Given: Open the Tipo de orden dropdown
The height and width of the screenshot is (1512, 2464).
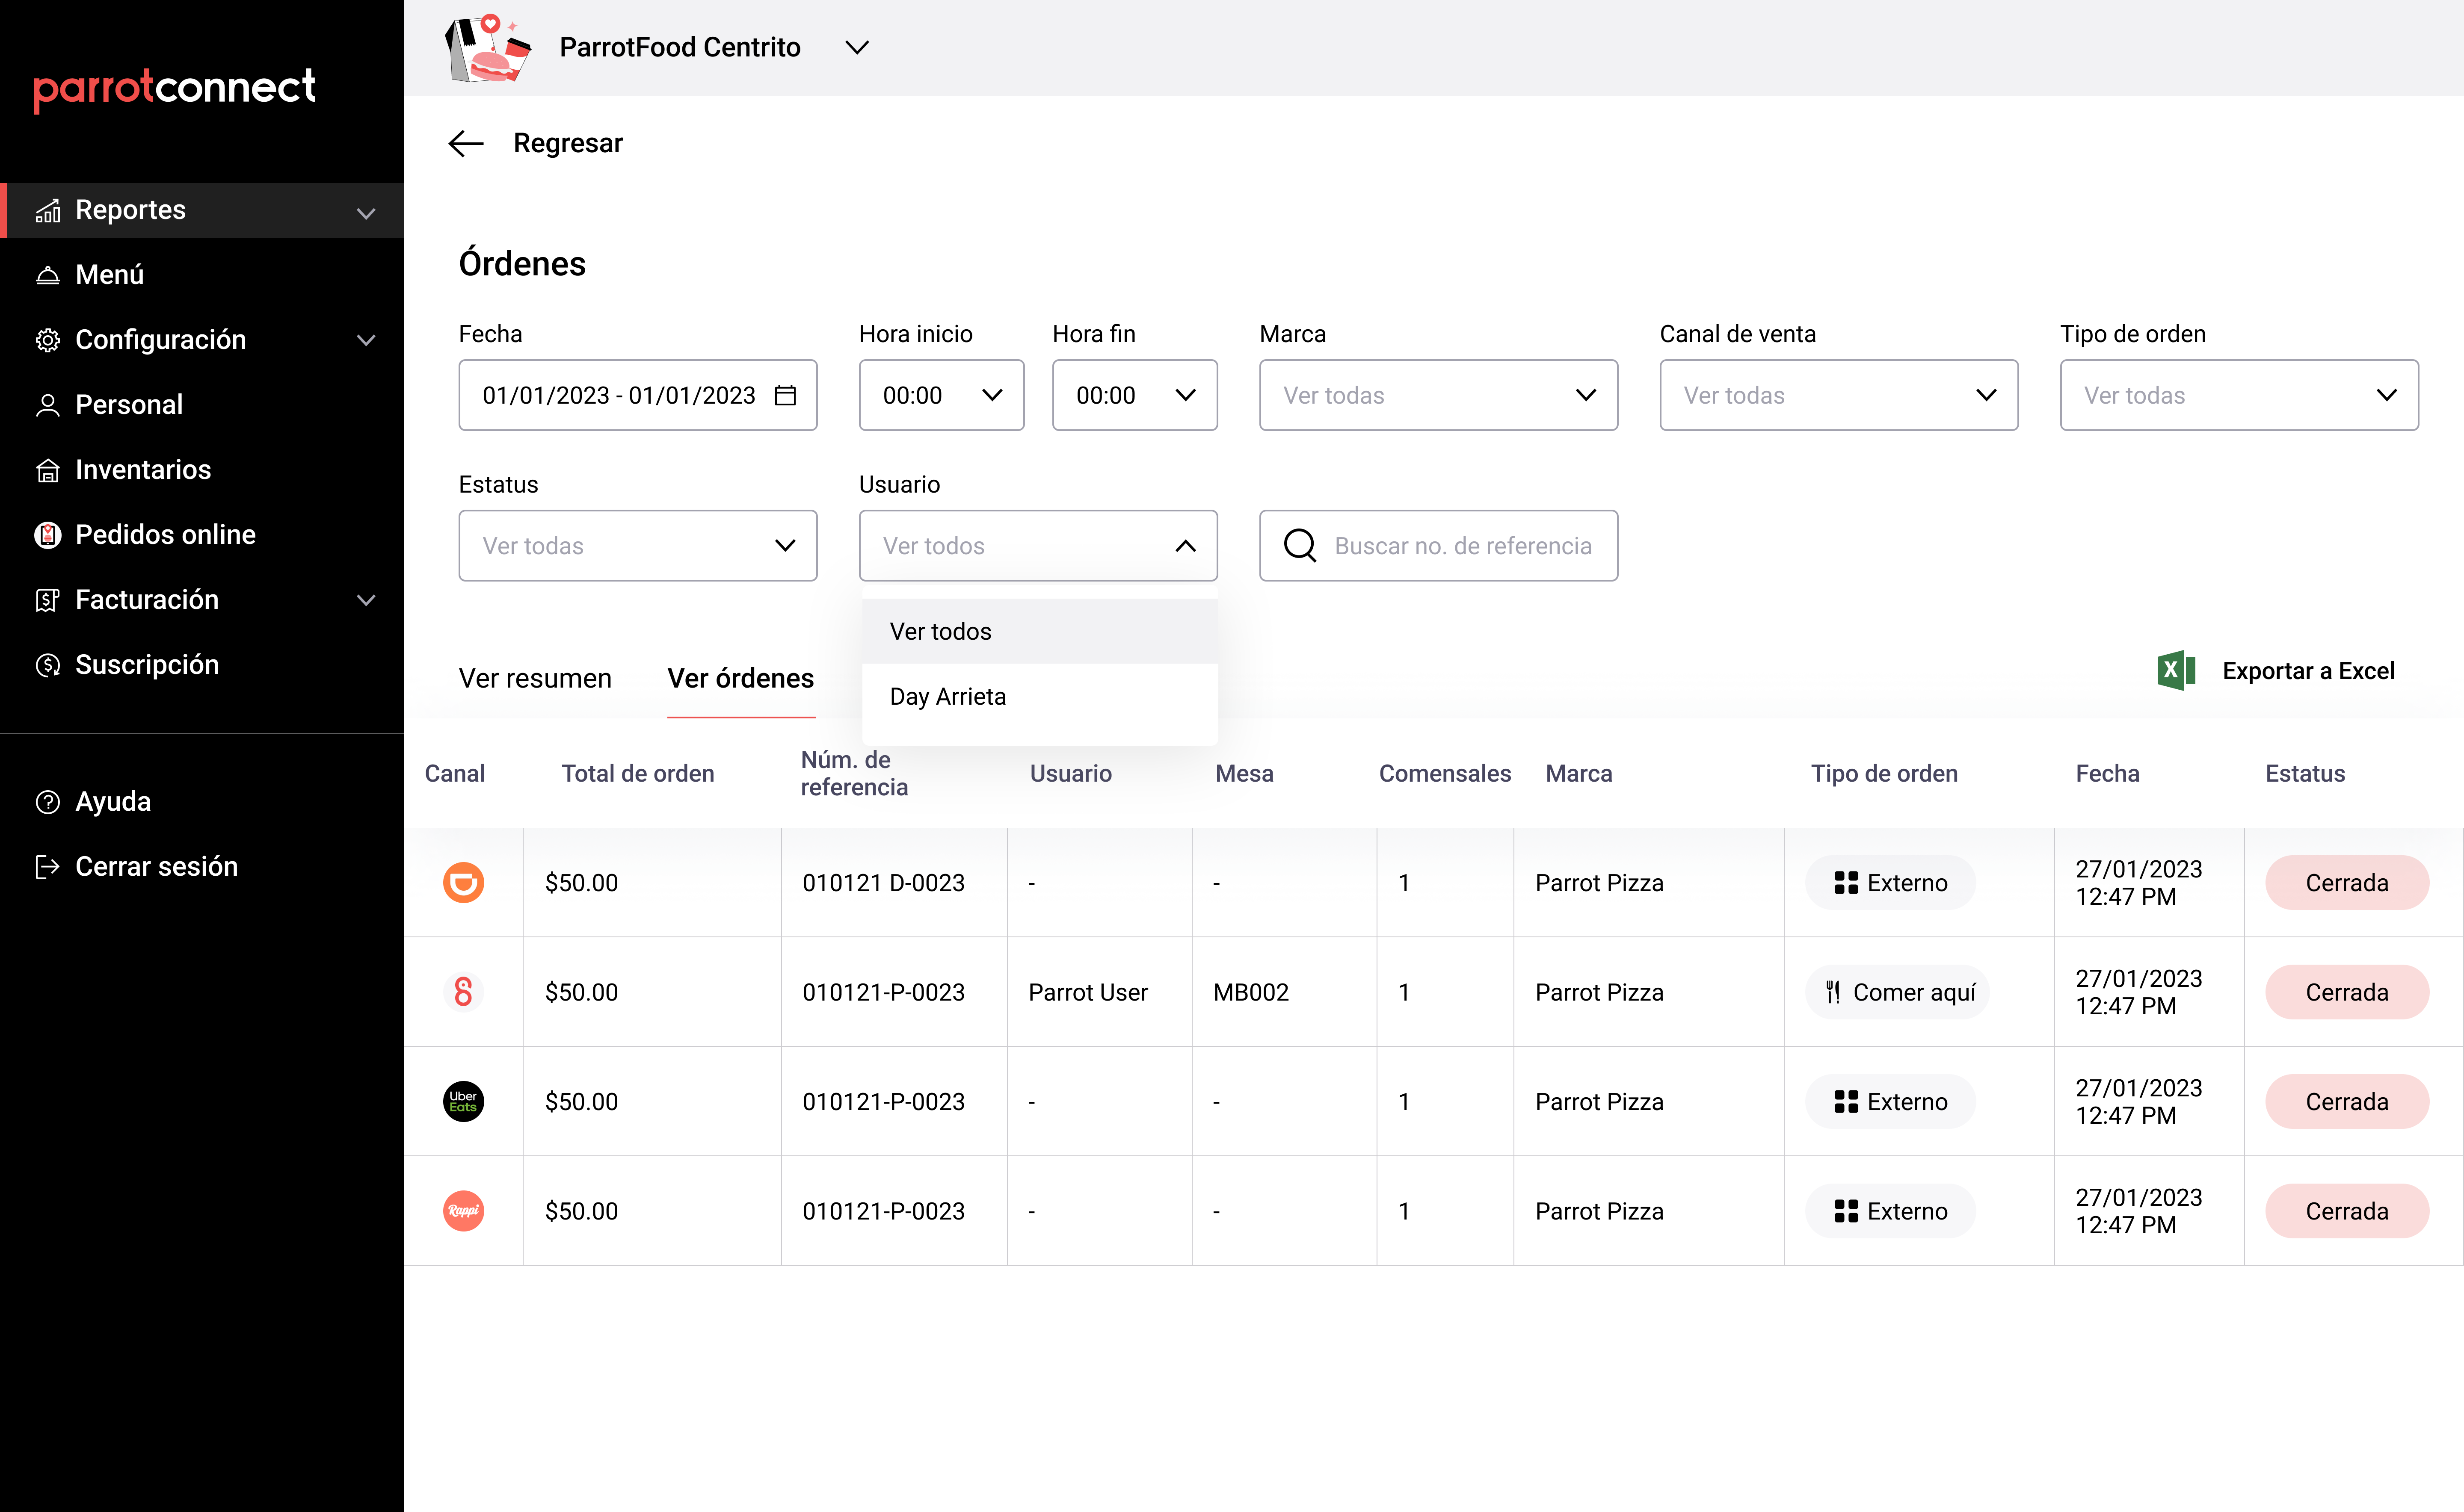Looking at the screenshot, I should 2239,396.
